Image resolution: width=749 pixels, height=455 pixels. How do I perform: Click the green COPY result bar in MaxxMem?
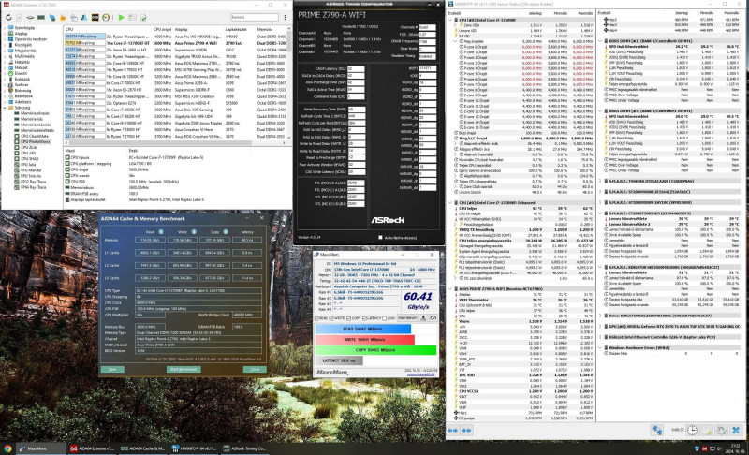tap(375, 350)
